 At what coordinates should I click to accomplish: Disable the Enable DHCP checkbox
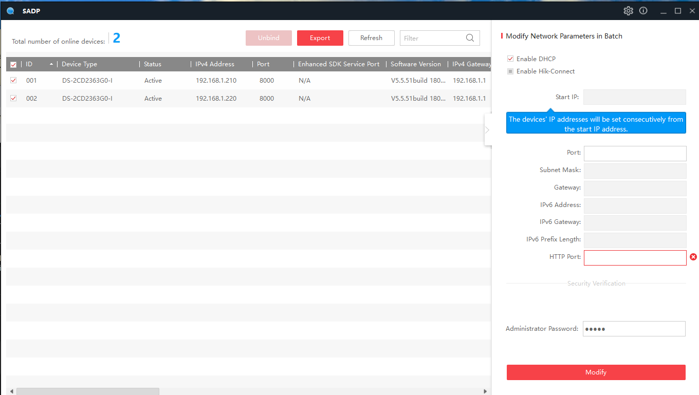click(510, 59)
